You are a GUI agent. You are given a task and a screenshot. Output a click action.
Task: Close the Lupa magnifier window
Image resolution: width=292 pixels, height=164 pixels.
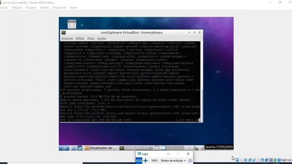[188, 154]
